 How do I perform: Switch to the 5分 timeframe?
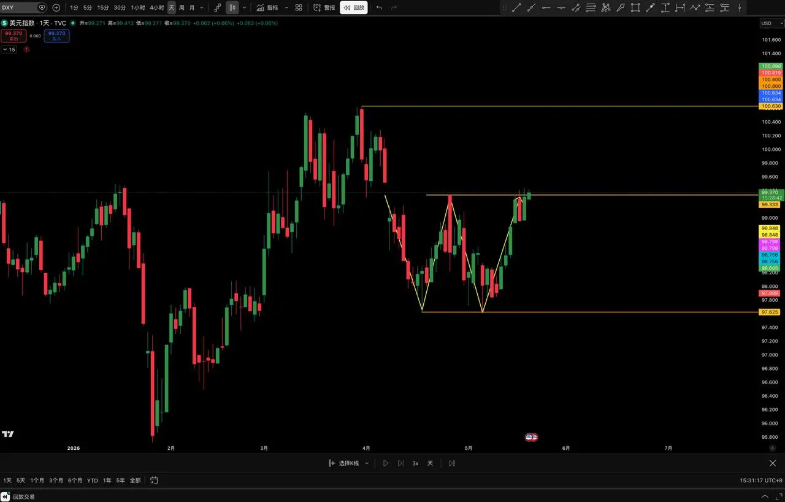88,7
